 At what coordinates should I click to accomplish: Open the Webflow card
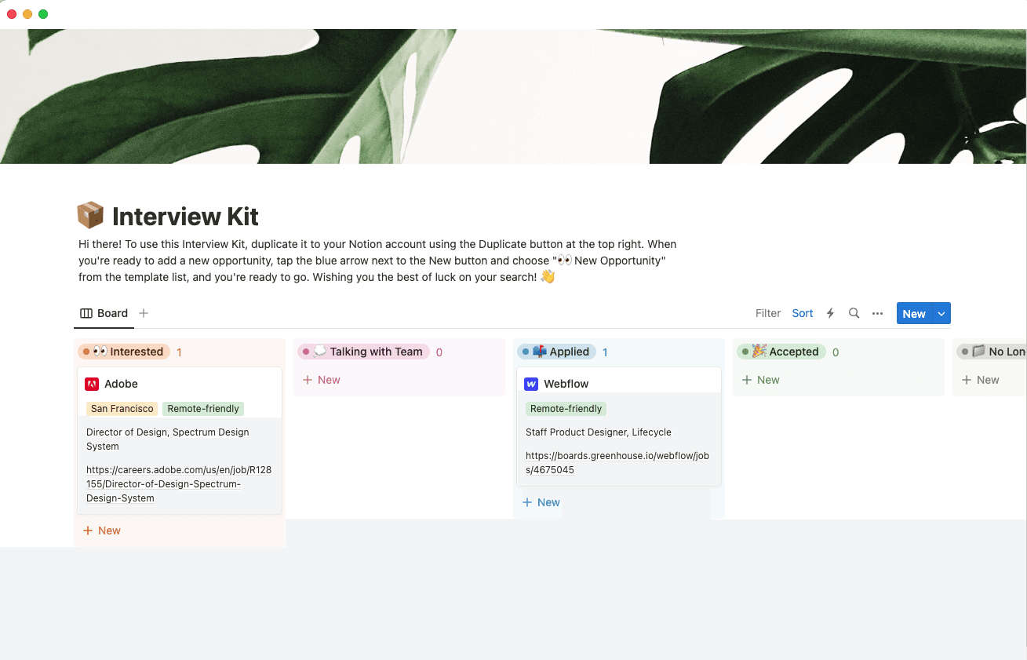pos(565,384)
